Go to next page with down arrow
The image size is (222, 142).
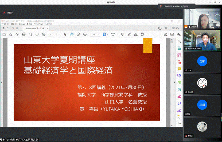coord(44,34)
